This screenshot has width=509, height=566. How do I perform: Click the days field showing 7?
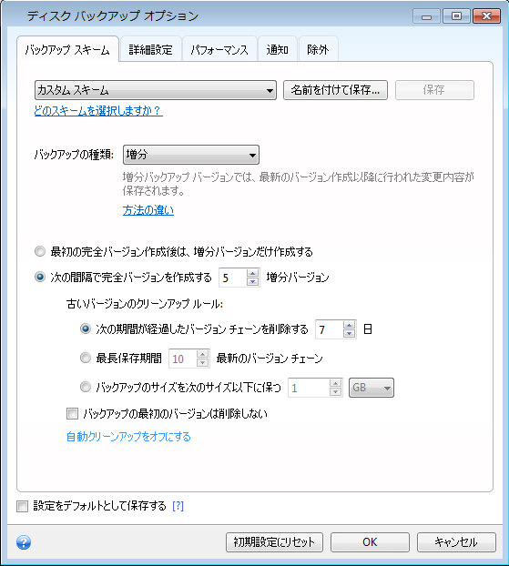click(x=330, y=329)
